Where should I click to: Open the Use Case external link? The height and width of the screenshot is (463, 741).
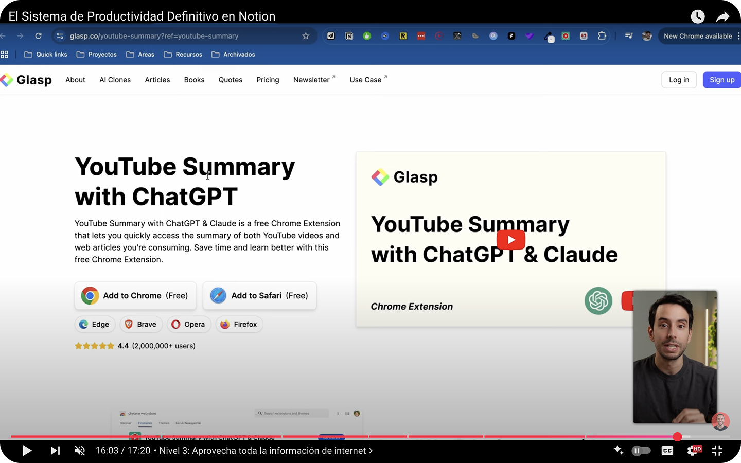368,80
